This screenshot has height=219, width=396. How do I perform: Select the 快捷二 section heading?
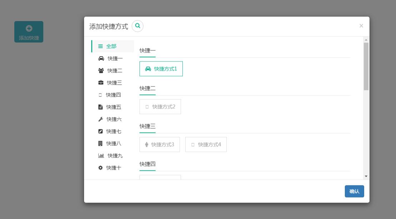pos(147,88)
